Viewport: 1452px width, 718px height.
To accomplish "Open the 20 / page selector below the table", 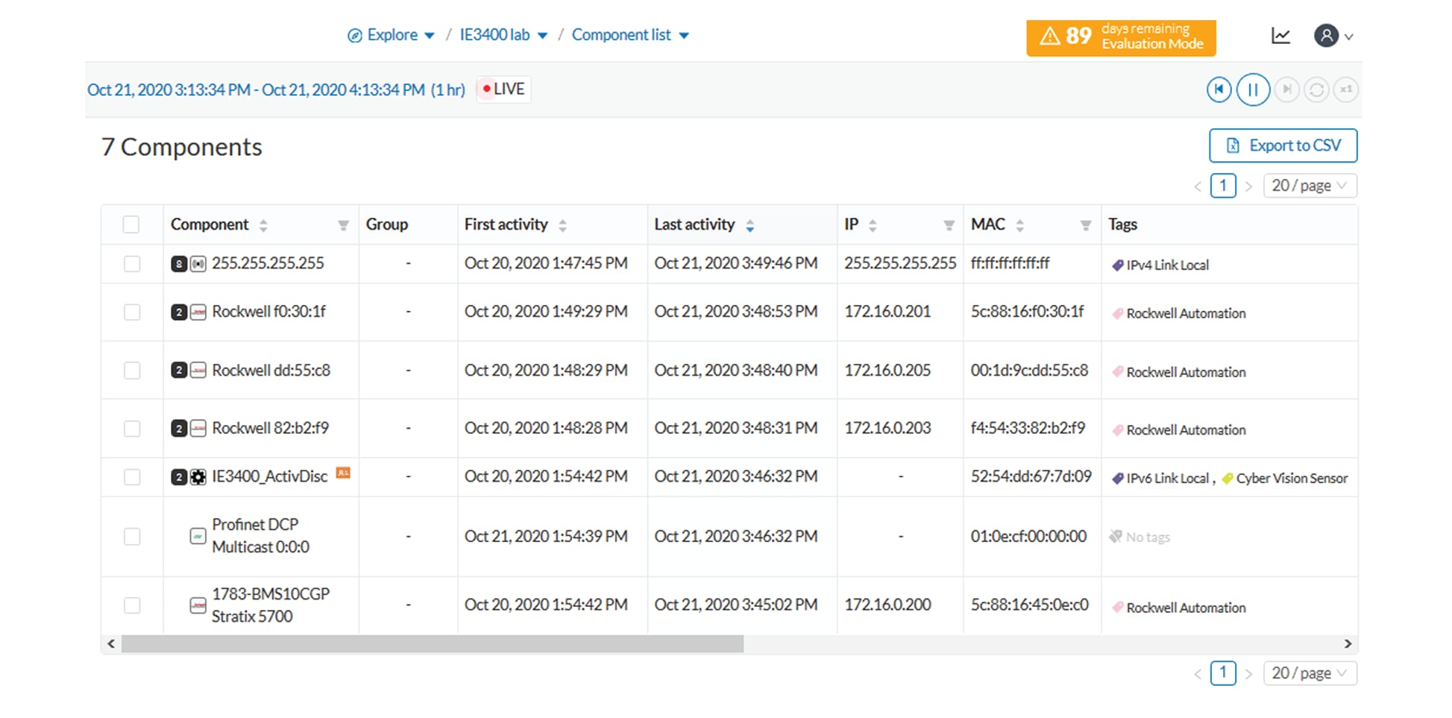I will pos(1310,673).
